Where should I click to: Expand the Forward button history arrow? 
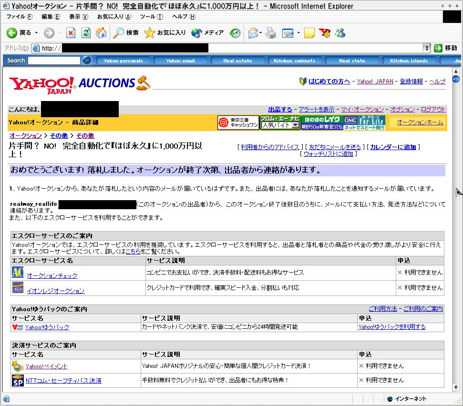(59, 33)
